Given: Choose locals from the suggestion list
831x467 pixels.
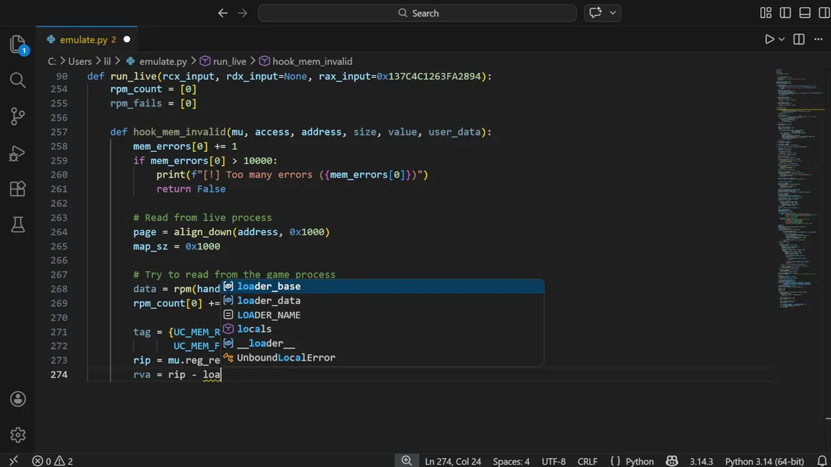Looking at the screenshot, I should (x=382, y=329).
